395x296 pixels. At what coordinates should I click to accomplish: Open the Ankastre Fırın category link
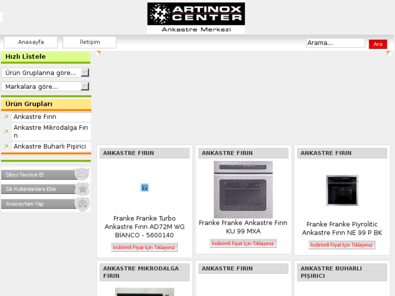pyautogui.click(x=35, y=117)
